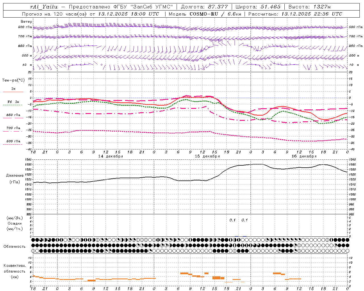Image resolution: width=364 pixels, height=291 pixels.
Task: Click the "2м" temperature legend entry
Action: pyautogui.click(x=13, y=89)
